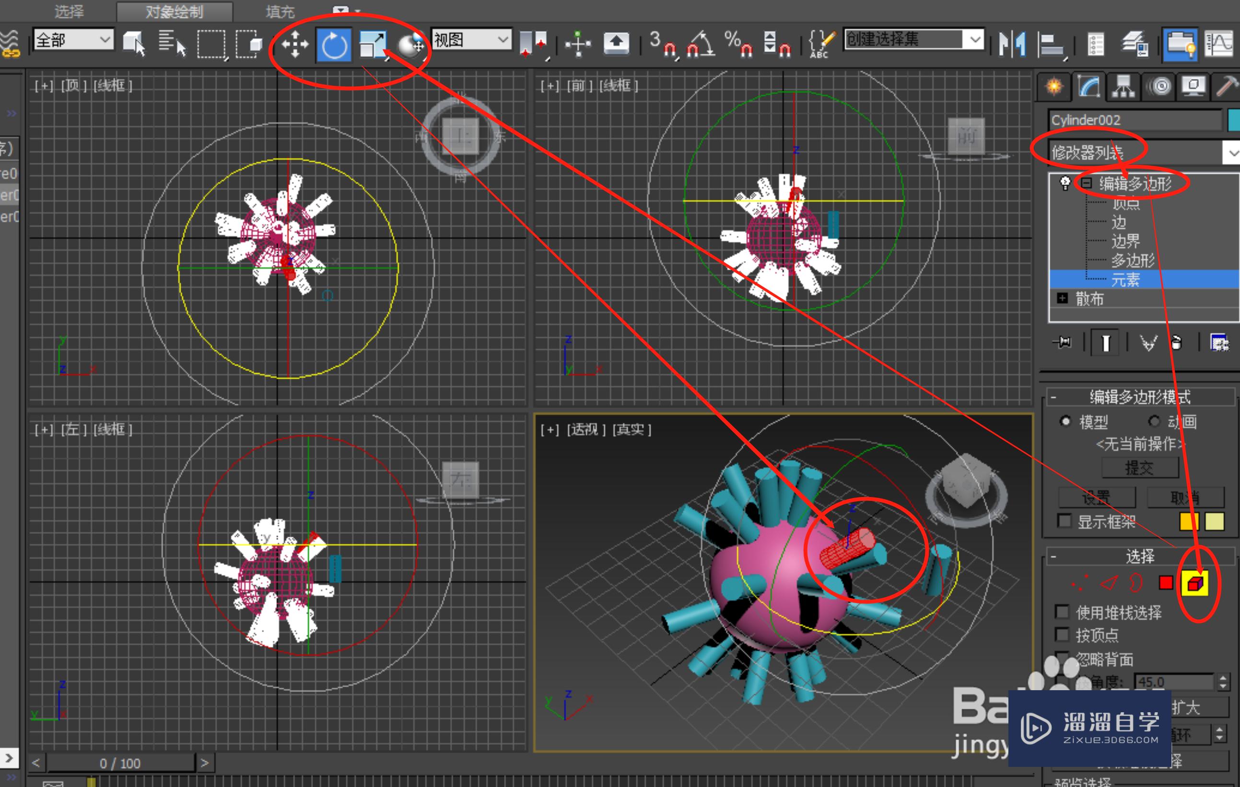1240x787 pixels.
Task: Click the Pin Stack icon
Action: [x=1063, y=342]
